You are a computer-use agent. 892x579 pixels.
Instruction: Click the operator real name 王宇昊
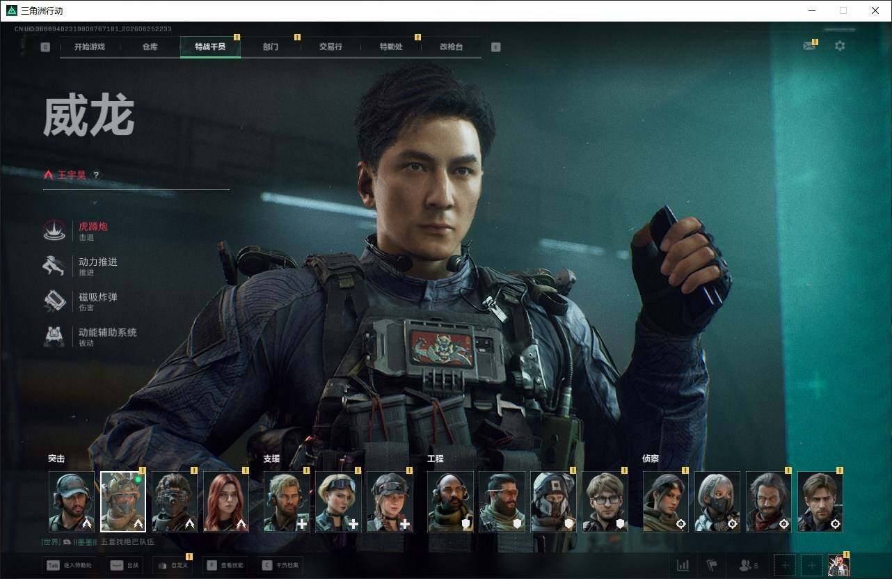[x=72, y=175]
